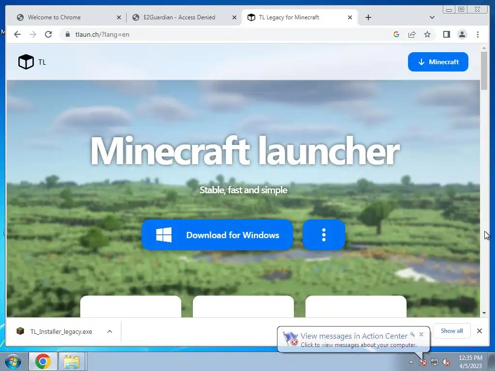The image size is (495, 371).
Task: Click the muted volume tray icon
Action: point(446,362)
